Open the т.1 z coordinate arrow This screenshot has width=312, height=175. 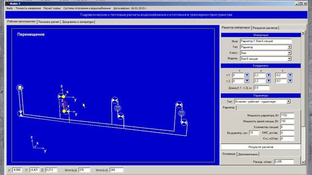[x=290, y=75]
